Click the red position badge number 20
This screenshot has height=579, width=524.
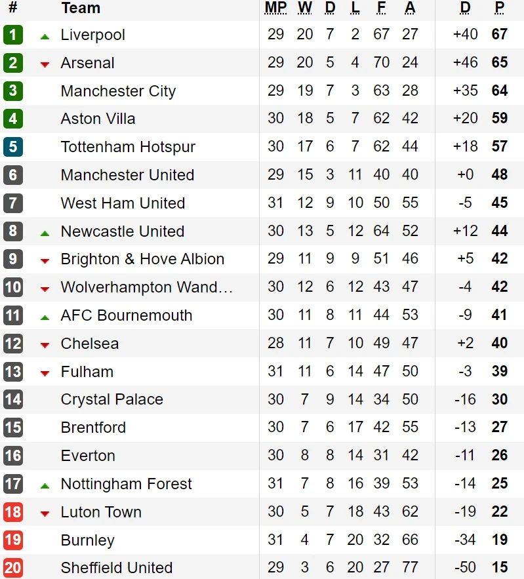point(12,568)
